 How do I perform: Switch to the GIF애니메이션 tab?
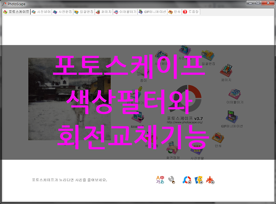[x=152, y=12]
